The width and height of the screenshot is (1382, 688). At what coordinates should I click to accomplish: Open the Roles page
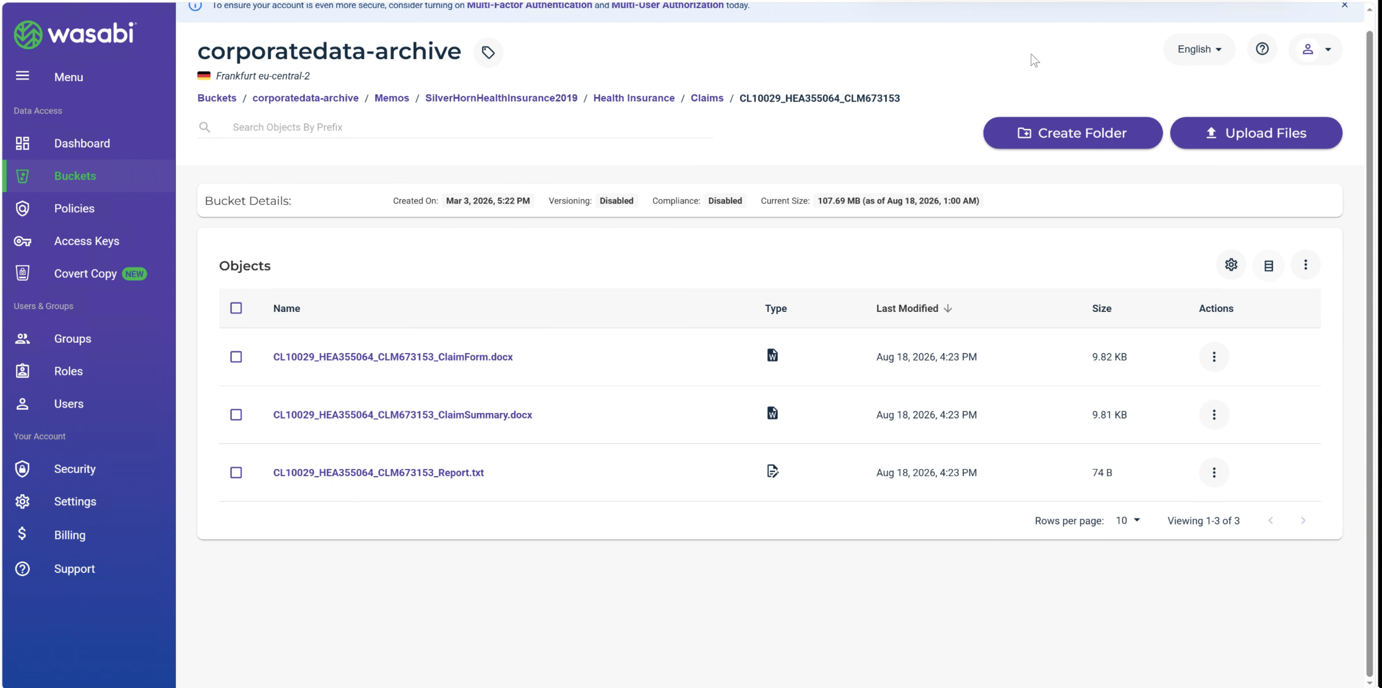(68, 371)
